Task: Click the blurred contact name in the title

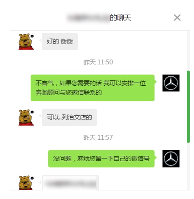Action: click(87, 18)
